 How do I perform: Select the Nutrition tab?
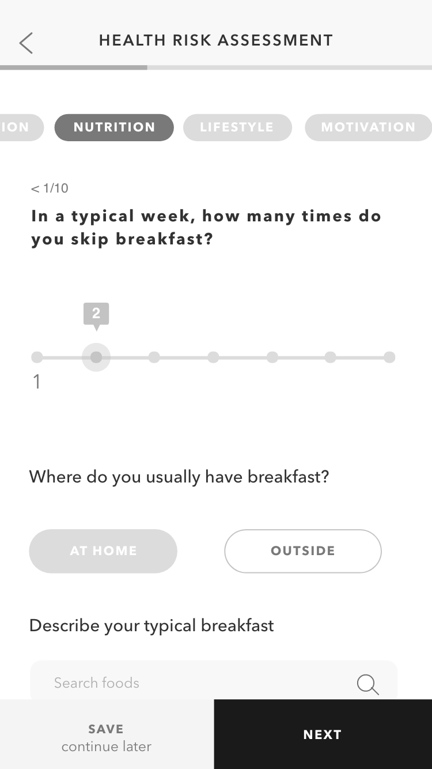114,127
